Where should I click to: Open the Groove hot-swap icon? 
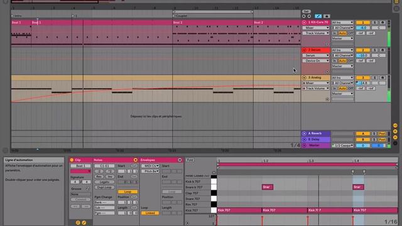[x=88, y=189]
